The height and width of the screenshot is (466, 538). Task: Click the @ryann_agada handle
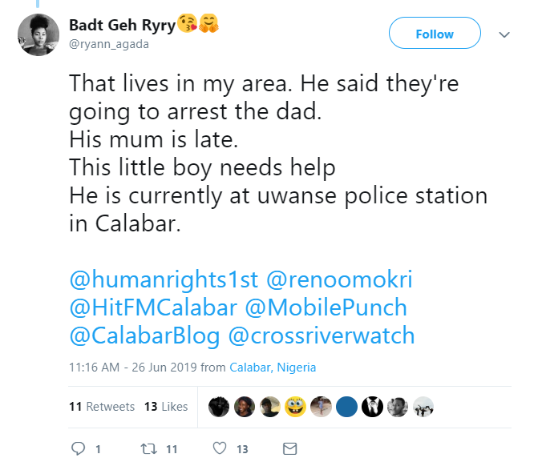(x=109, y=44)
